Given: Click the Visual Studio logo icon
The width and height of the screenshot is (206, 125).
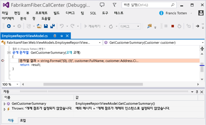Looking at the screenshot, I should pos(6,5).
